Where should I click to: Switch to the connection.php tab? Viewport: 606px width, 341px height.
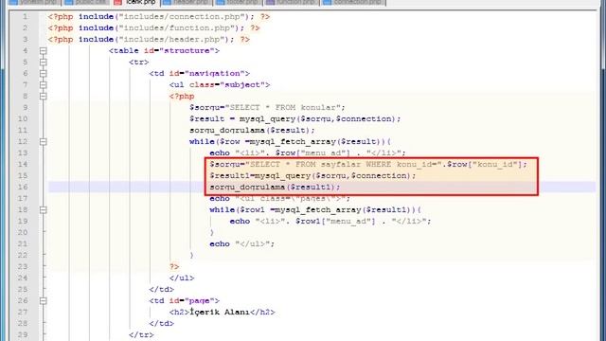(x=353, y=2)
